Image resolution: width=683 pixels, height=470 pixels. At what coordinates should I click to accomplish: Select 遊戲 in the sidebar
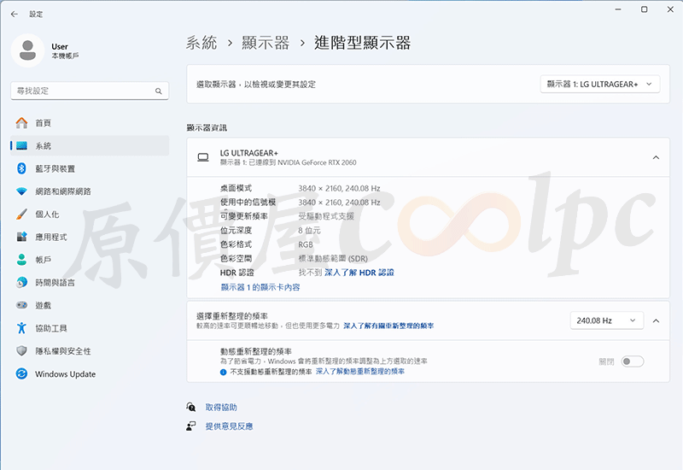(90, 305)
